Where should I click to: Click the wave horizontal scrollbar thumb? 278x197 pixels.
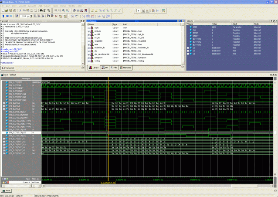click(x=244, y=186)
